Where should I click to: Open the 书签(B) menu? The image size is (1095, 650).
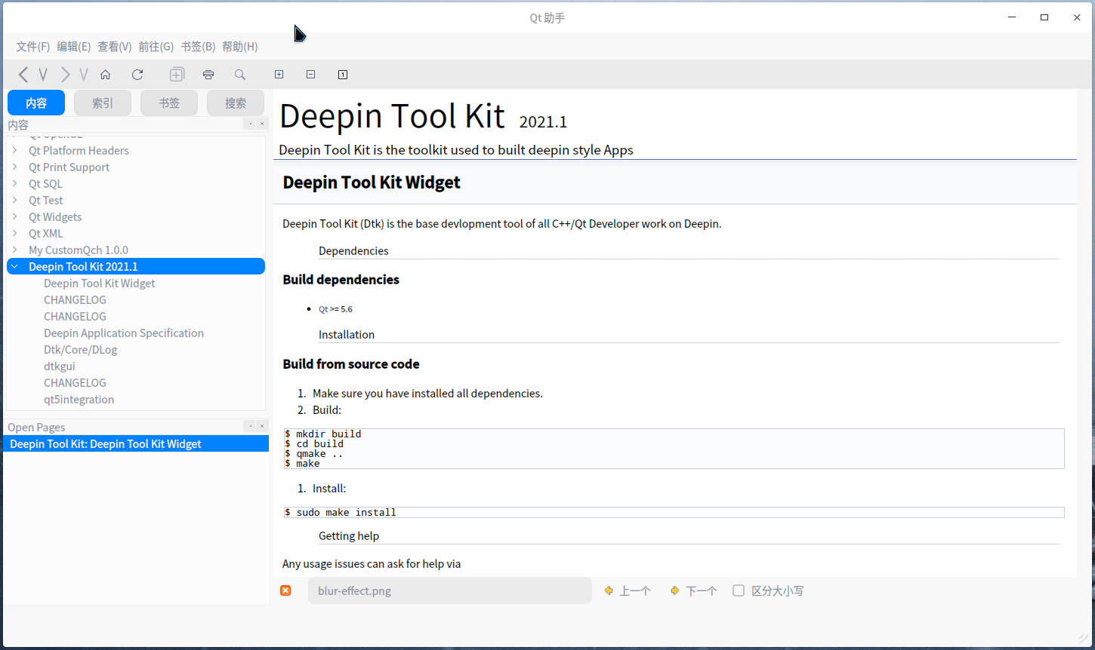(198, 47)
